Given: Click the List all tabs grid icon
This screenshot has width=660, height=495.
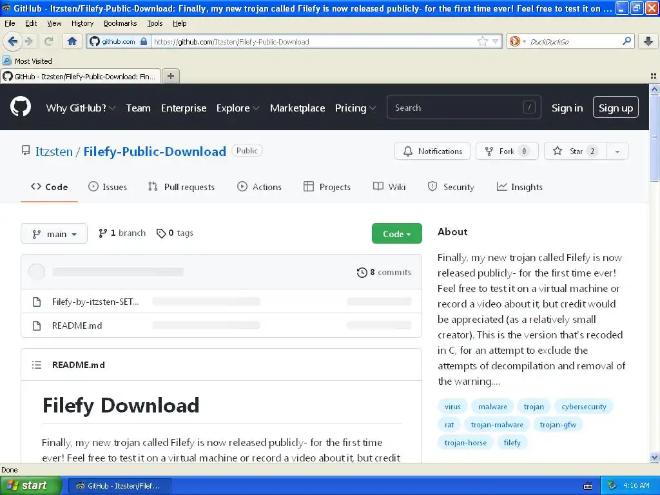Looking at the screenshot, I should (654, 76).
